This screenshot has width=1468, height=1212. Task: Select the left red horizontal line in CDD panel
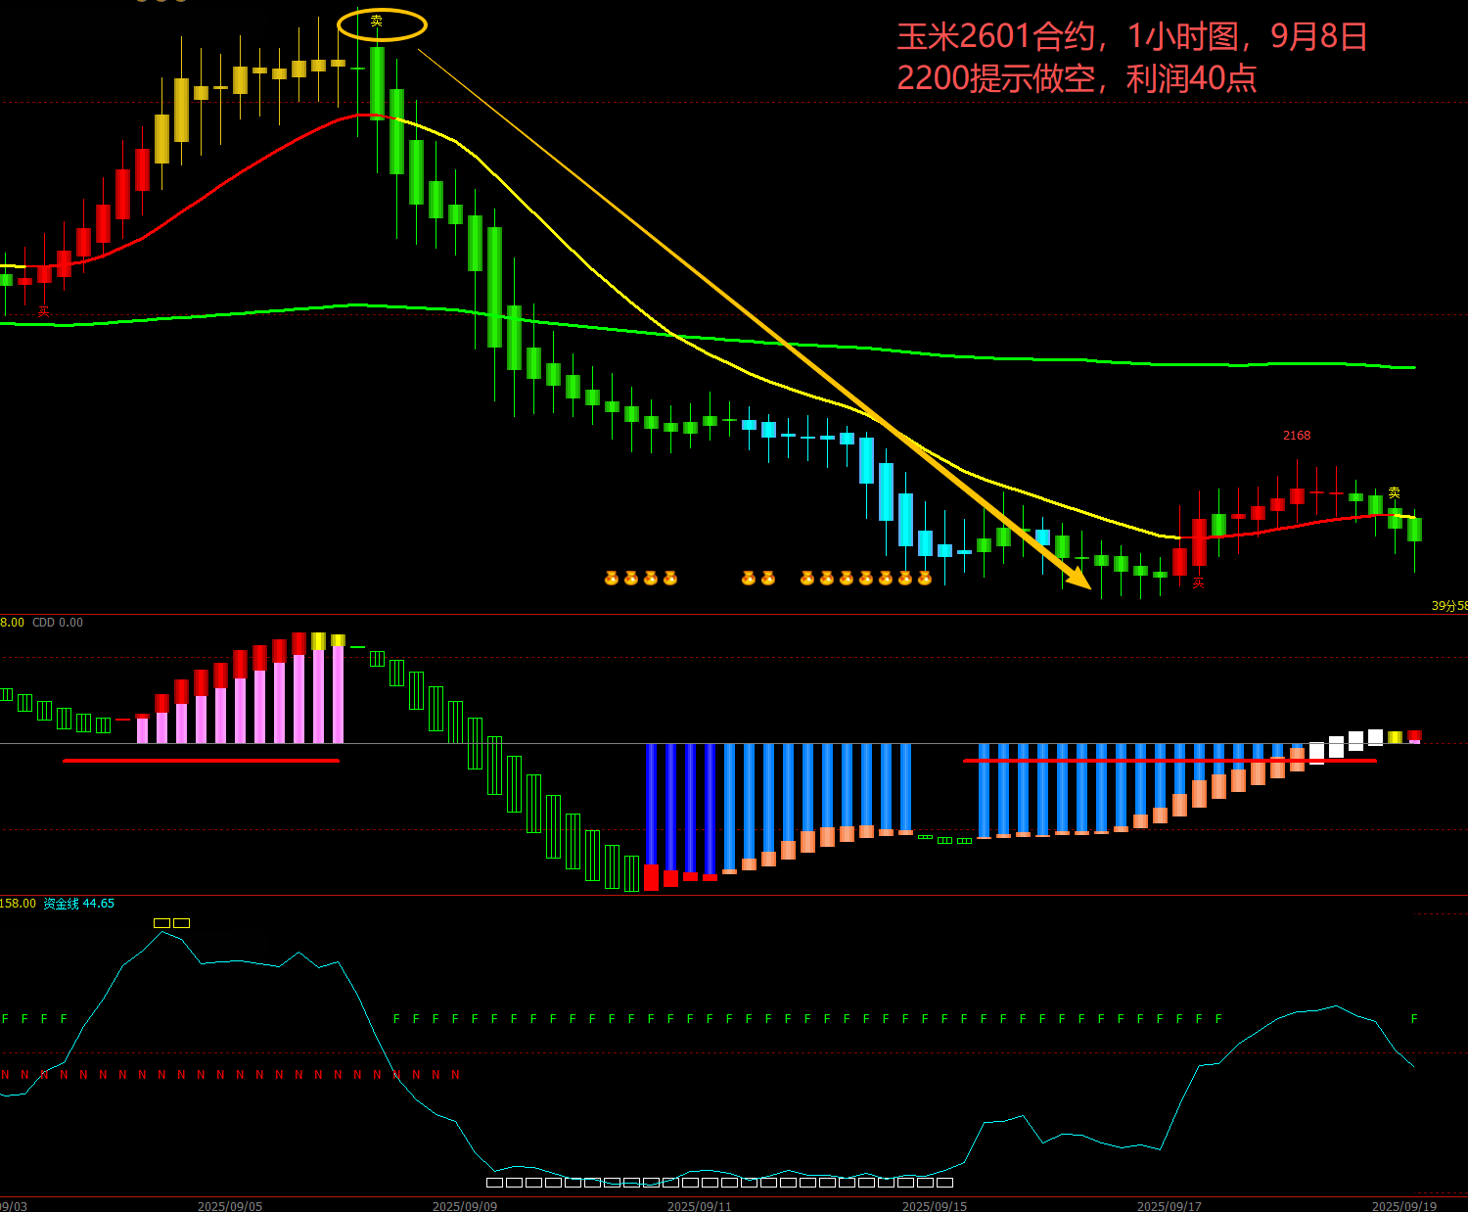pos(201,761)
